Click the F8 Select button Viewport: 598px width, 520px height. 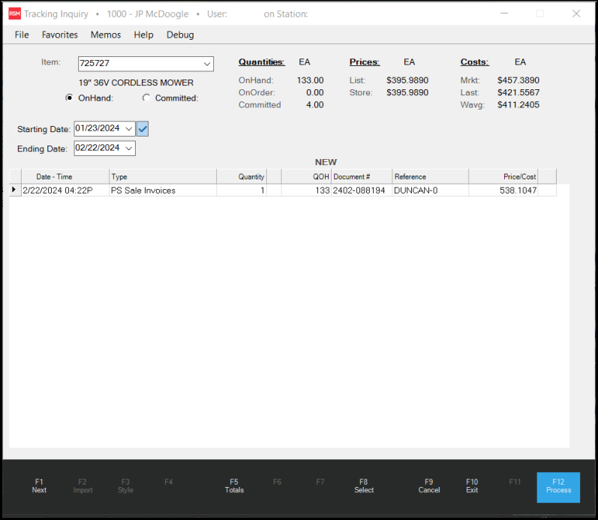pyautogui.click(x=364, y=486)
